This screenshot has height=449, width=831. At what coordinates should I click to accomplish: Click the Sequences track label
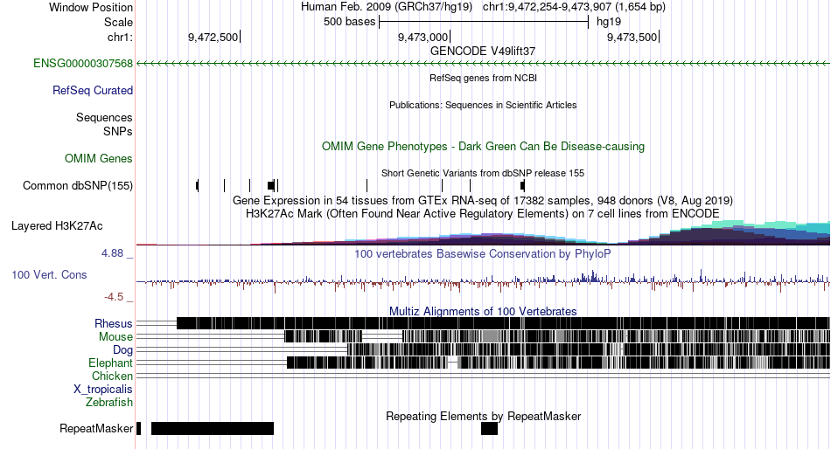[x=104, y=118]
